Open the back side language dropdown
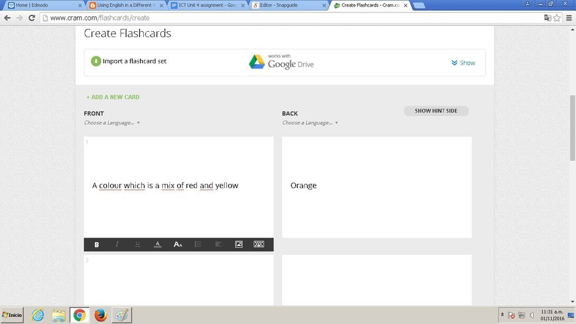Image resolution: width=576 pixels, height=324 pixels. [310, 123]
